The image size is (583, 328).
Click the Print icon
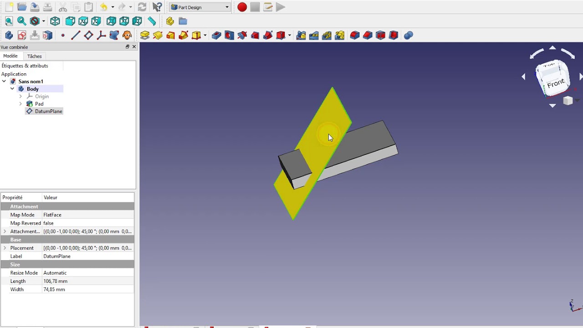(x=47, y=7)
